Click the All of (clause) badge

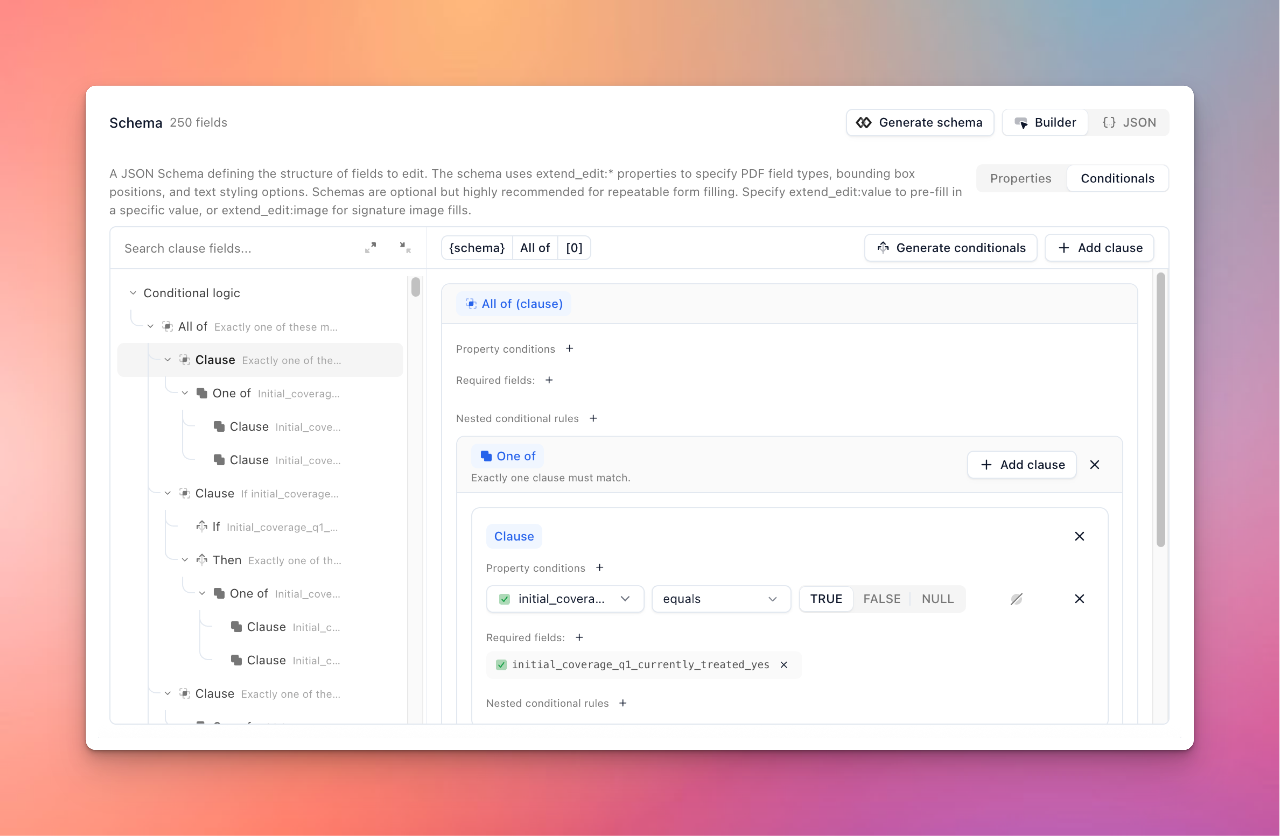pyautogui.click(x=514, y=304)
